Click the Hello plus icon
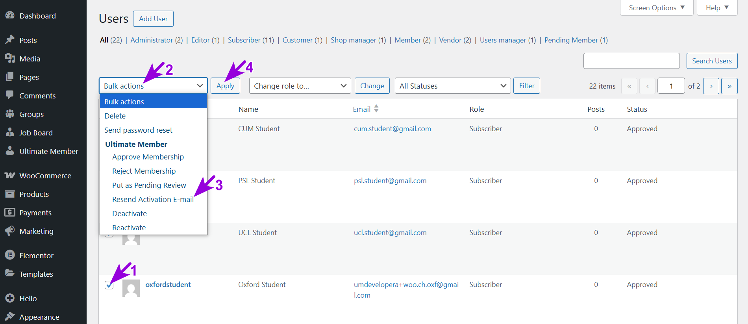748x324 pixels. pos(10,298)
